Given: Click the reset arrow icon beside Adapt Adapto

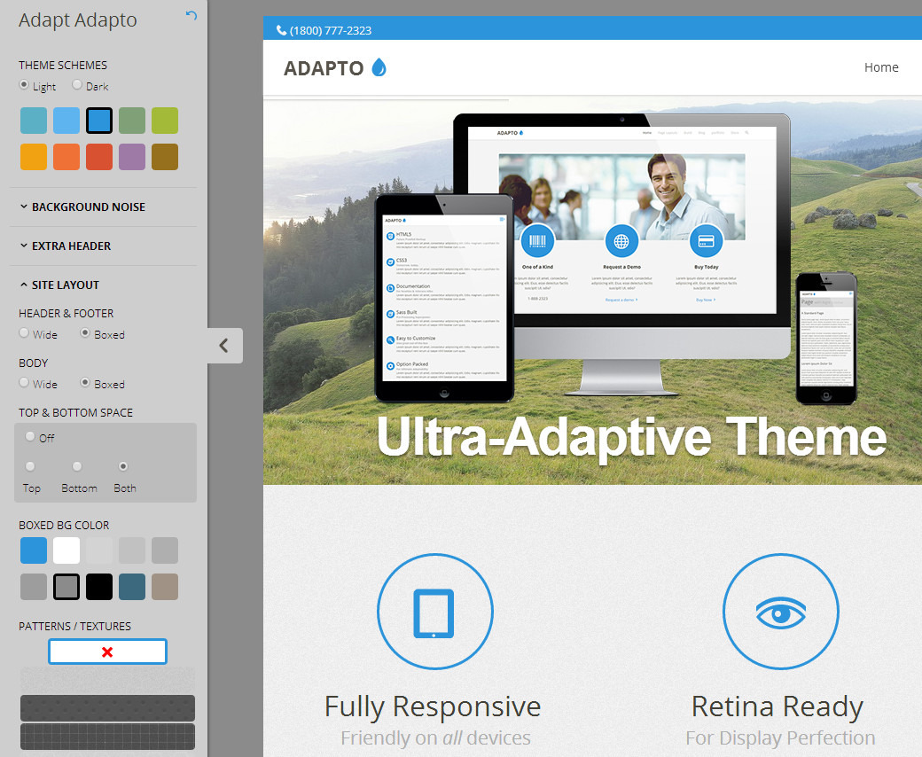Looking at the screenshot, I should pos(191,15).
